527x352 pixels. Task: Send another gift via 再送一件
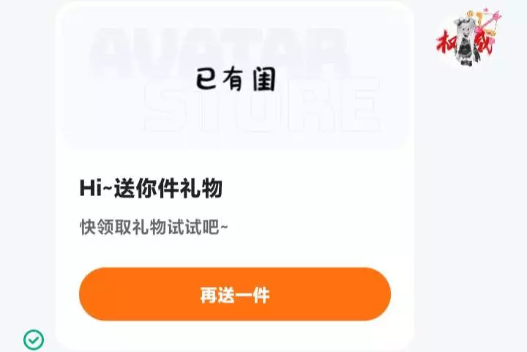pos(235,294)
